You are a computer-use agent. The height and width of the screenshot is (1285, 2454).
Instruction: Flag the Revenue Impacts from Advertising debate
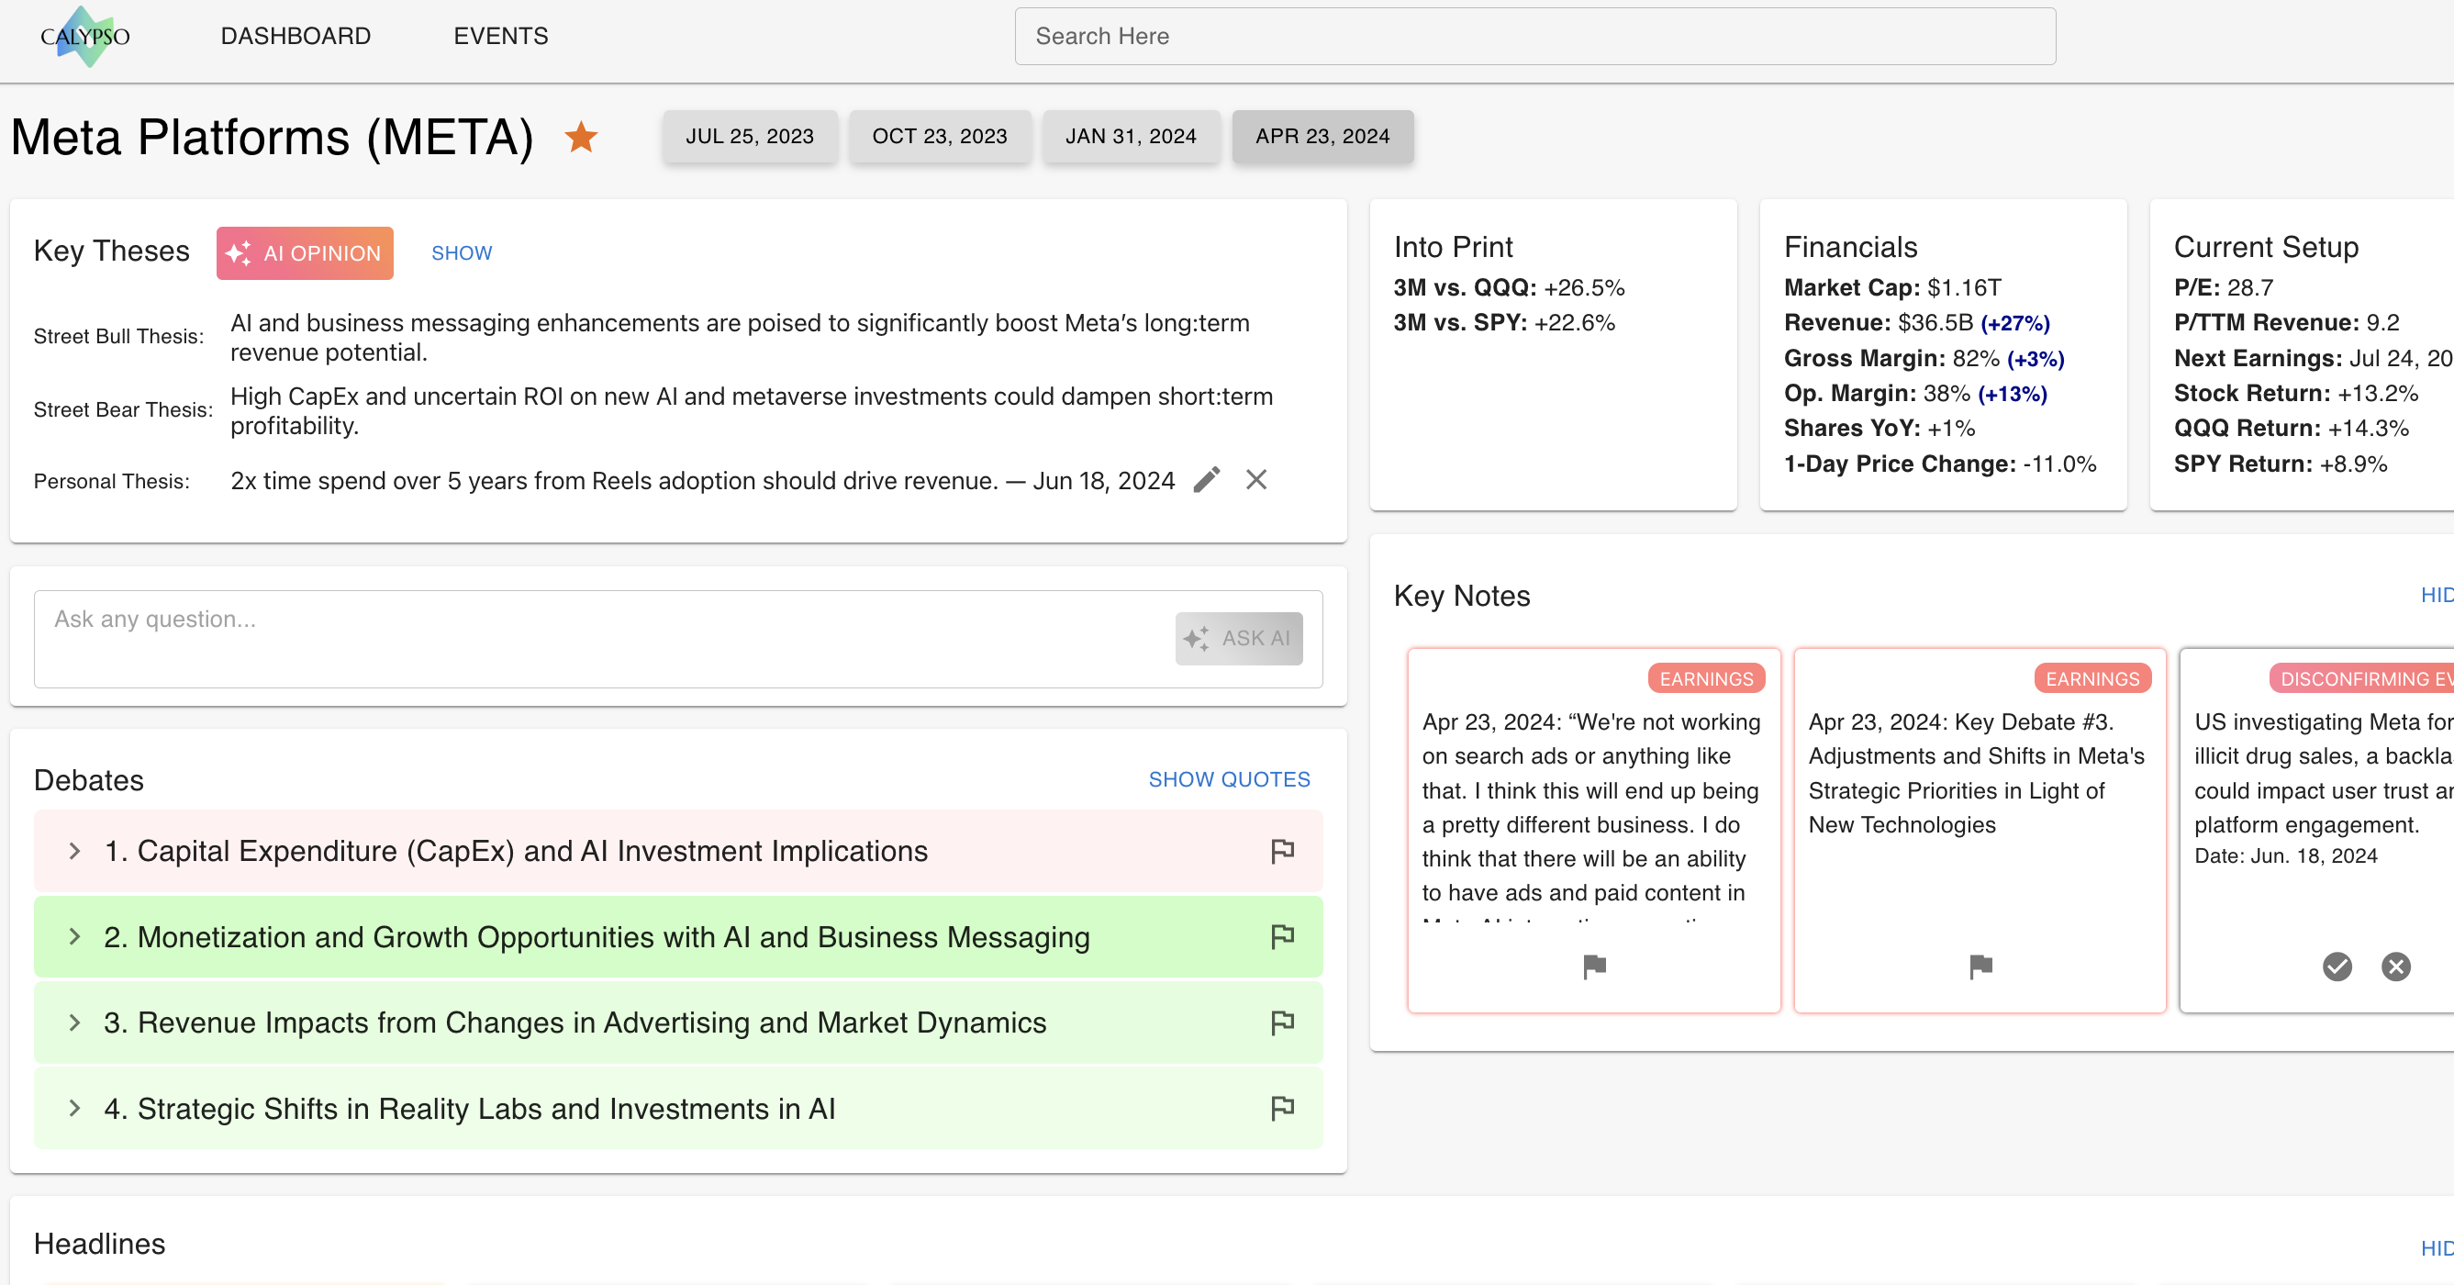click(1282, 1022)
